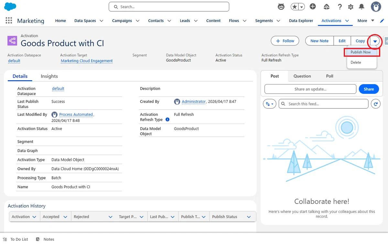The height and width of the screenshot is (244, 388).
Task: Click the pencil icon to edit navigation
Action: tap(382, 21)
